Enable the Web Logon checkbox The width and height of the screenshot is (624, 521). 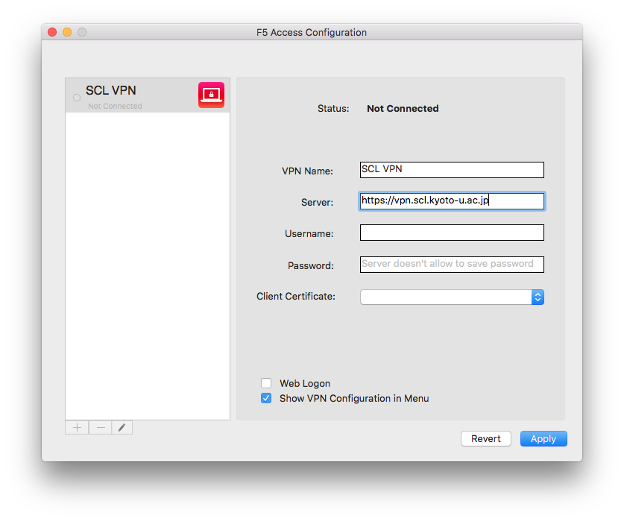pyautogui.click(x=266, y=383)
